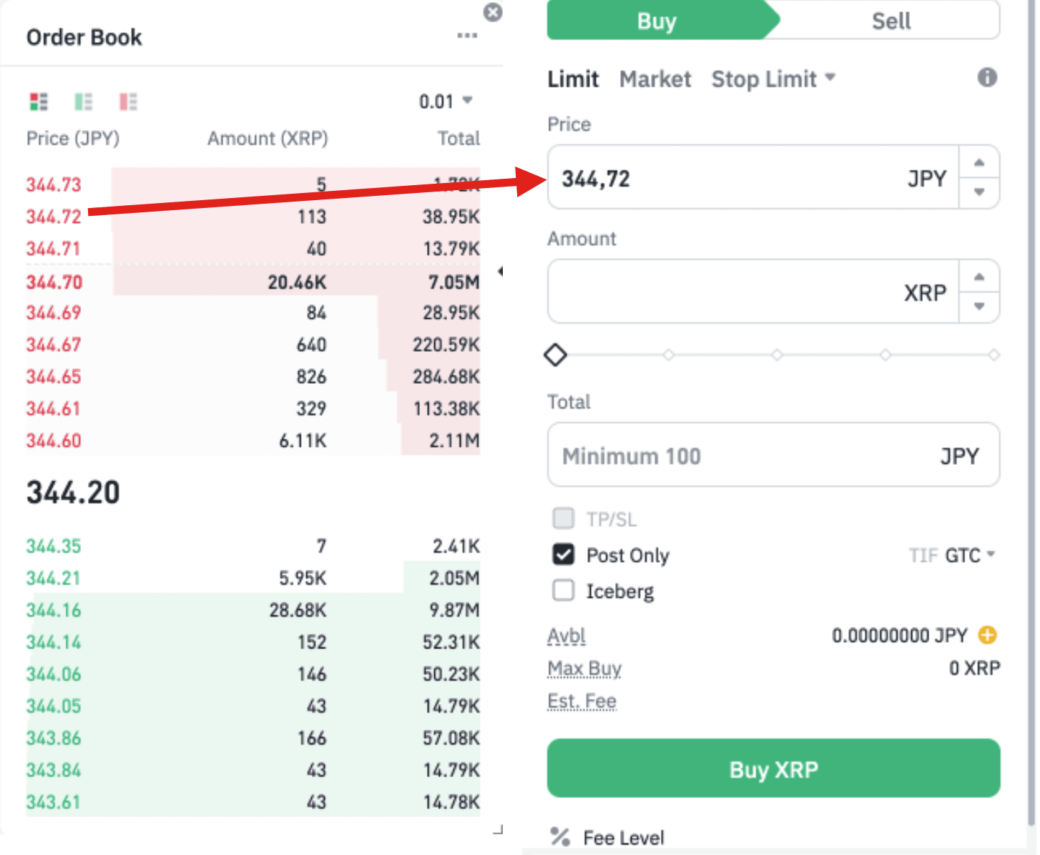Enable the Iceberg checkbox

(x=564, y=590)
